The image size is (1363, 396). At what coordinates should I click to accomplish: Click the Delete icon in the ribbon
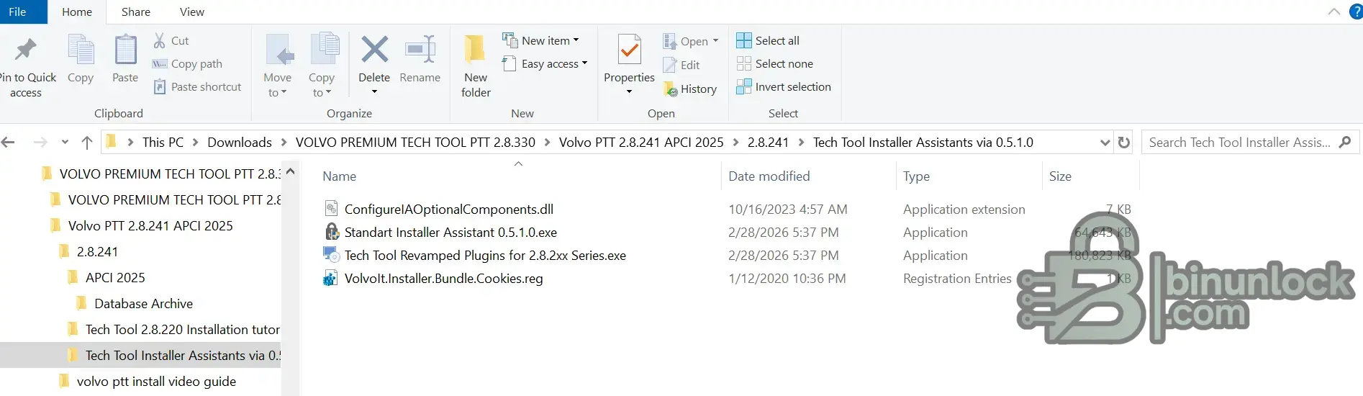(x=374, y=50)
